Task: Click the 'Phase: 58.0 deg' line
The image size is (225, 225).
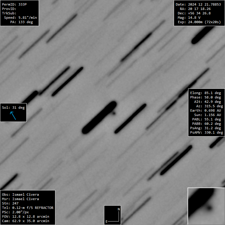Action: point(205,97)
